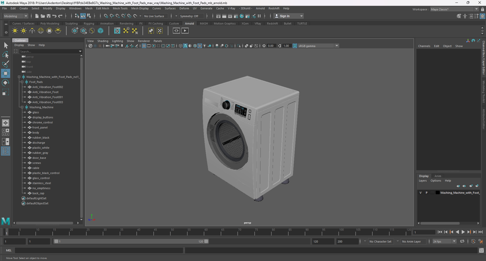Select the Move tool in toolbox
The image size is (486, 261).
[6, 73]
